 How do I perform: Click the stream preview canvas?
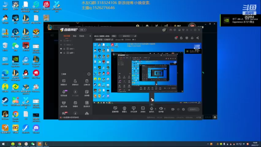147,73
